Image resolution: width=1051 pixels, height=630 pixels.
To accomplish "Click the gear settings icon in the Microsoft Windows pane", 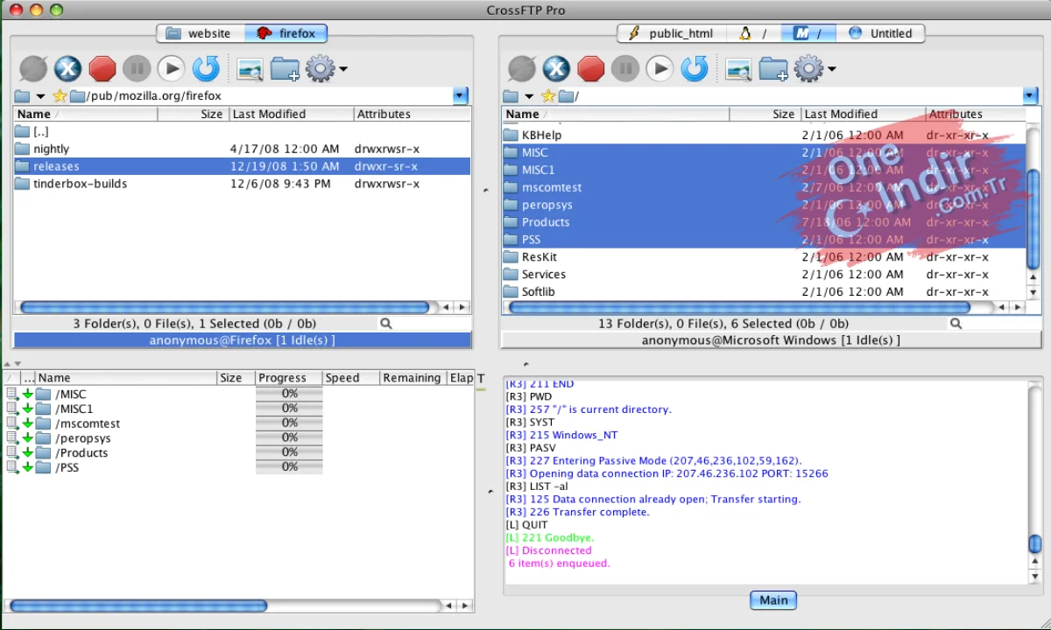I will tap(808, 68).
